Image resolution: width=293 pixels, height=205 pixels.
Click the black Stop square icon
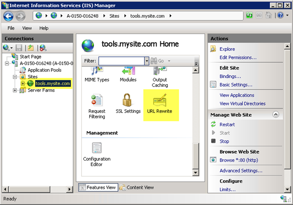(x=213, y=141)
